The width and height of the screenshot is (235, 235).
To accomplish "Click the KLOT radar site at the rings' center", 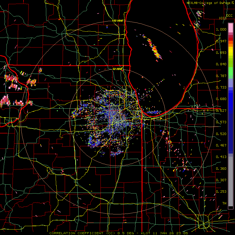I will (117, 118).
